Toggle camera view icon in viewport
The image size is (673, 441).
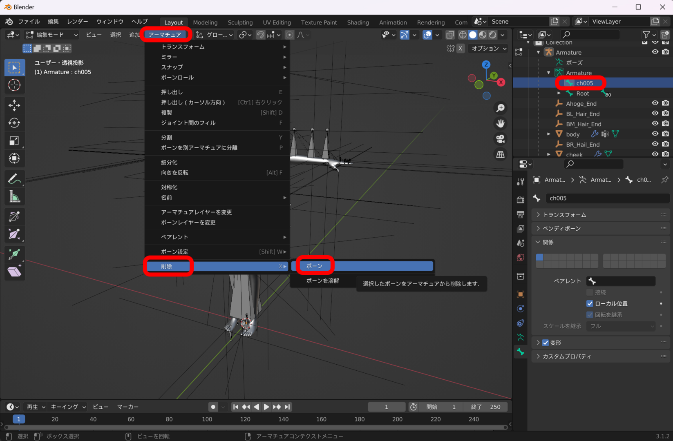pos(500,139)
